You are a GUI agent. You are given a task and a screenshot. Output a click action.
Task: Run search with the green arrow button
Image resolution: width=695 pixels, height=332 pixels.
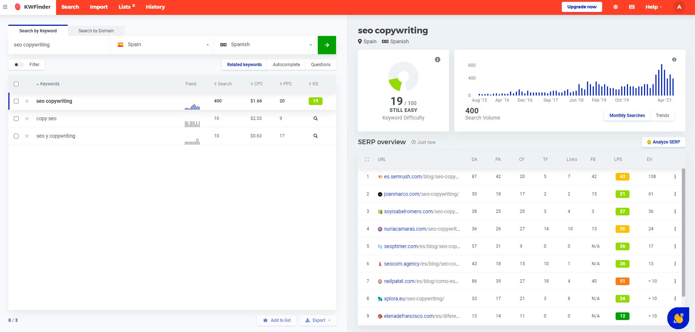pyautogui.click(x=327, y=45)
